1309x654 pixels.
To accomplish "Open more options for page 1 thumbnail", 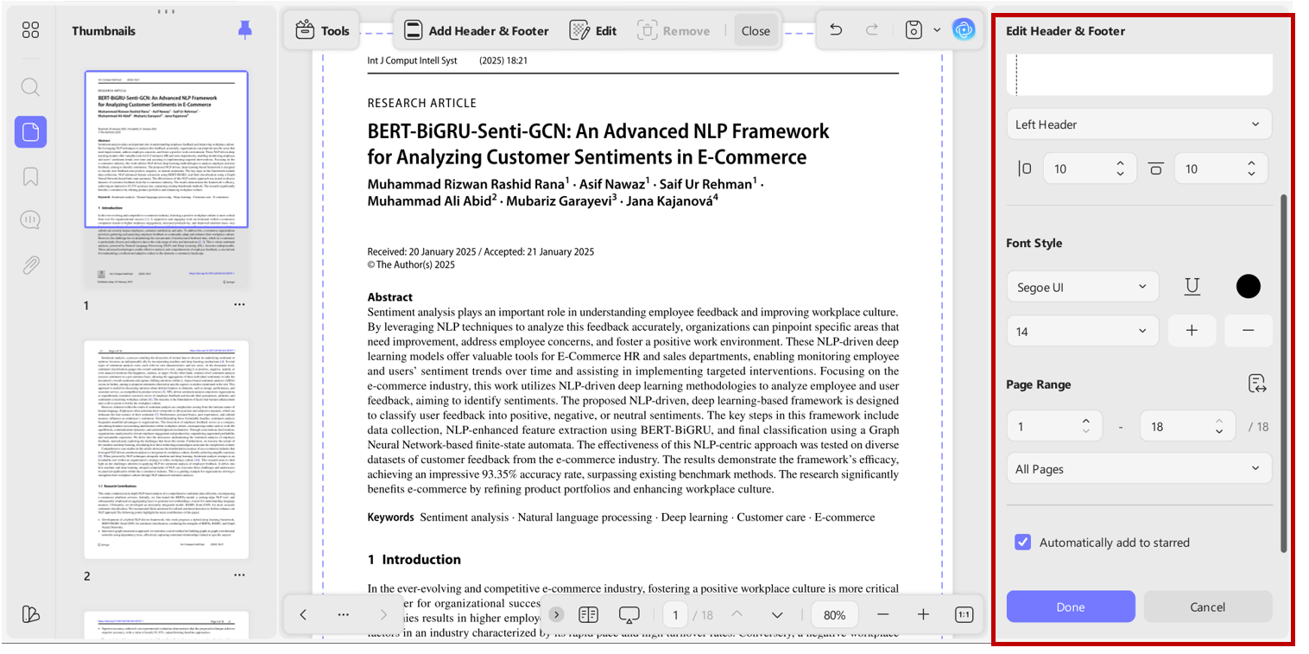I will (239, 305).
